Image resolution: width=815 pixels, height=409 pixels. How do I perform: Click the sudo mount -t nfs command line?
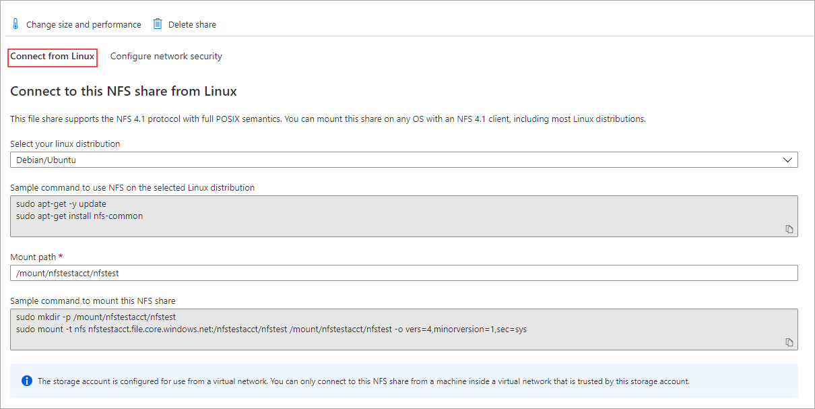click(x=271, y=329)
